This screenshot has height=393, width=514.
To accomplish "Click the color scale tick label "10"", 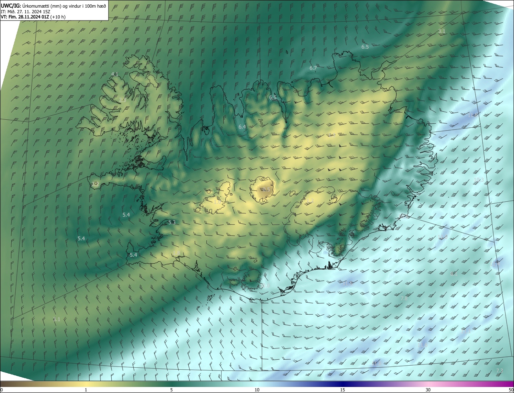I will tap(257, 390).
